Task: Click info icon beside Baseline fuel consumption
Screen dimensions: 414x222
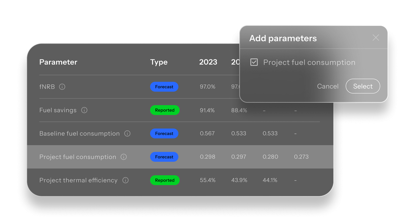Action: 127,133
